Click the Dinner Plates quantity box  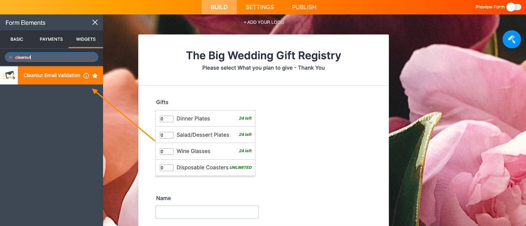point(166,119)
